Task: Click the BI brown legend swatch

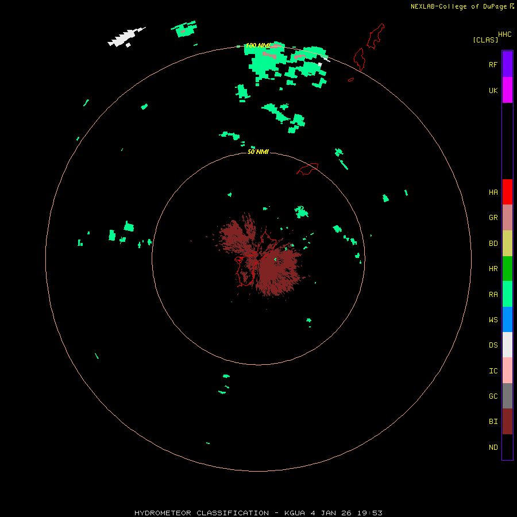Action: coord(507,422)
